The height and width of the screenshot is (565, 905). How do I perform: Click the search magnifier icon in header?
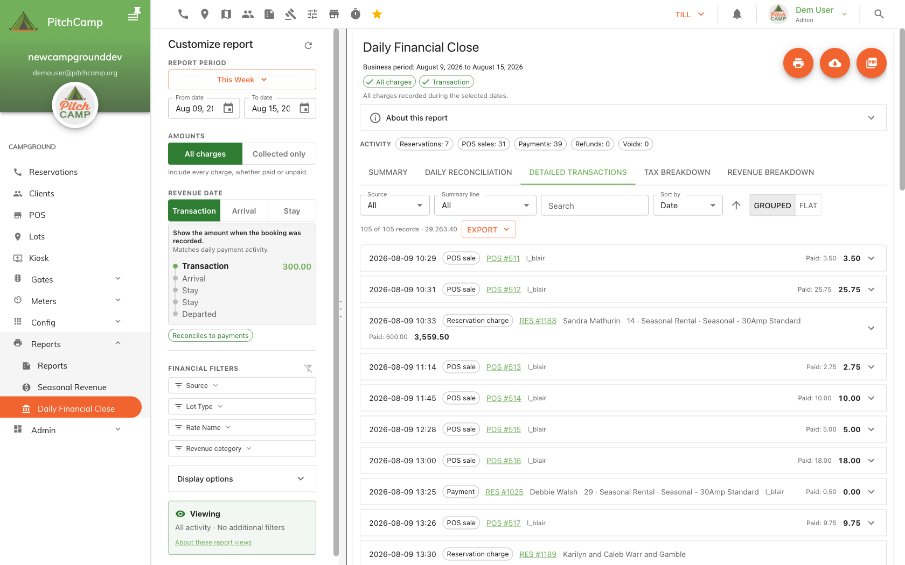[879, 14]
